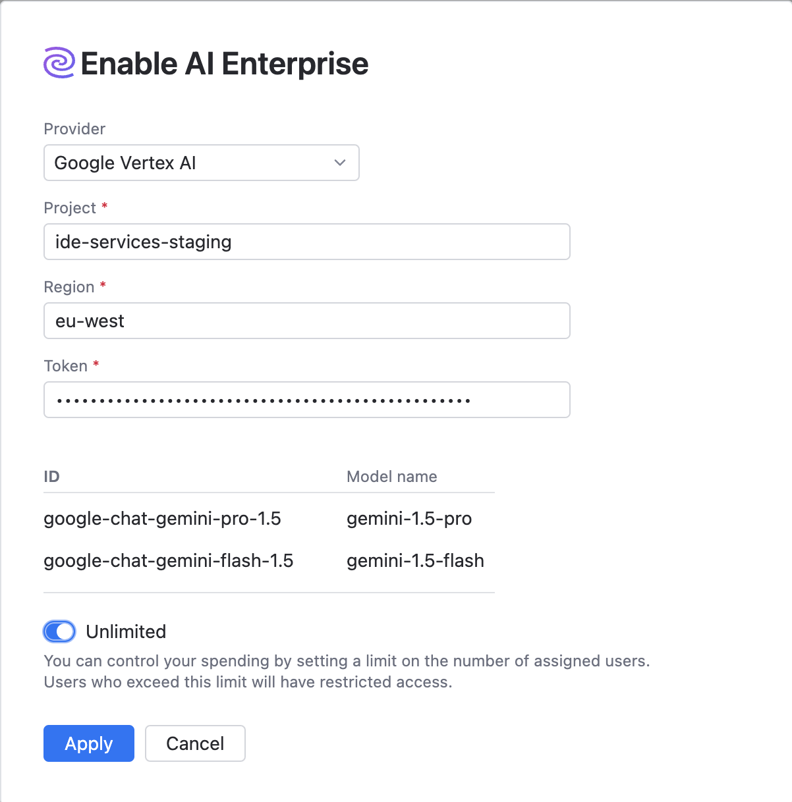Select the google-chat-gemini-pro-1.5 row
792x802 pixels.
point(162,519)
